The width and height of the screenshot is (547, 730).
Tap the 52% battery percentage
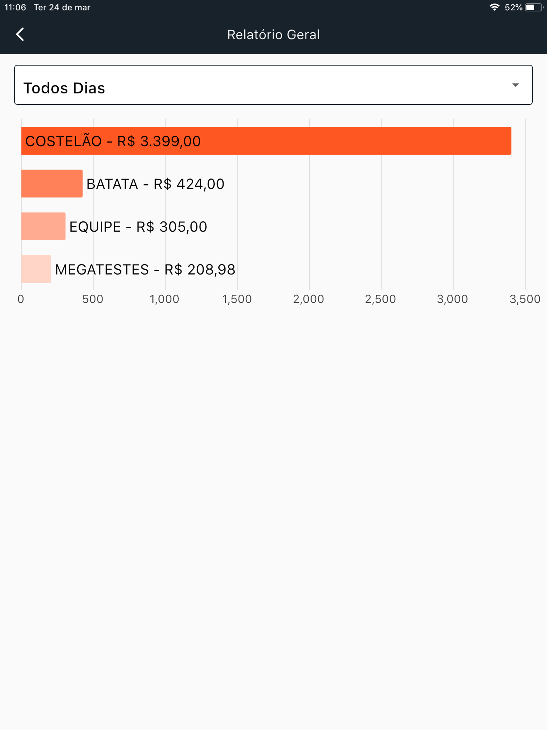coord(513,7)
